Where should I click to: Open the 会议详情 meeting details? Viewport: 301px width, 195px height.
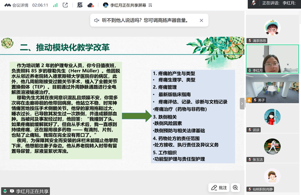(x=16, y=5)
